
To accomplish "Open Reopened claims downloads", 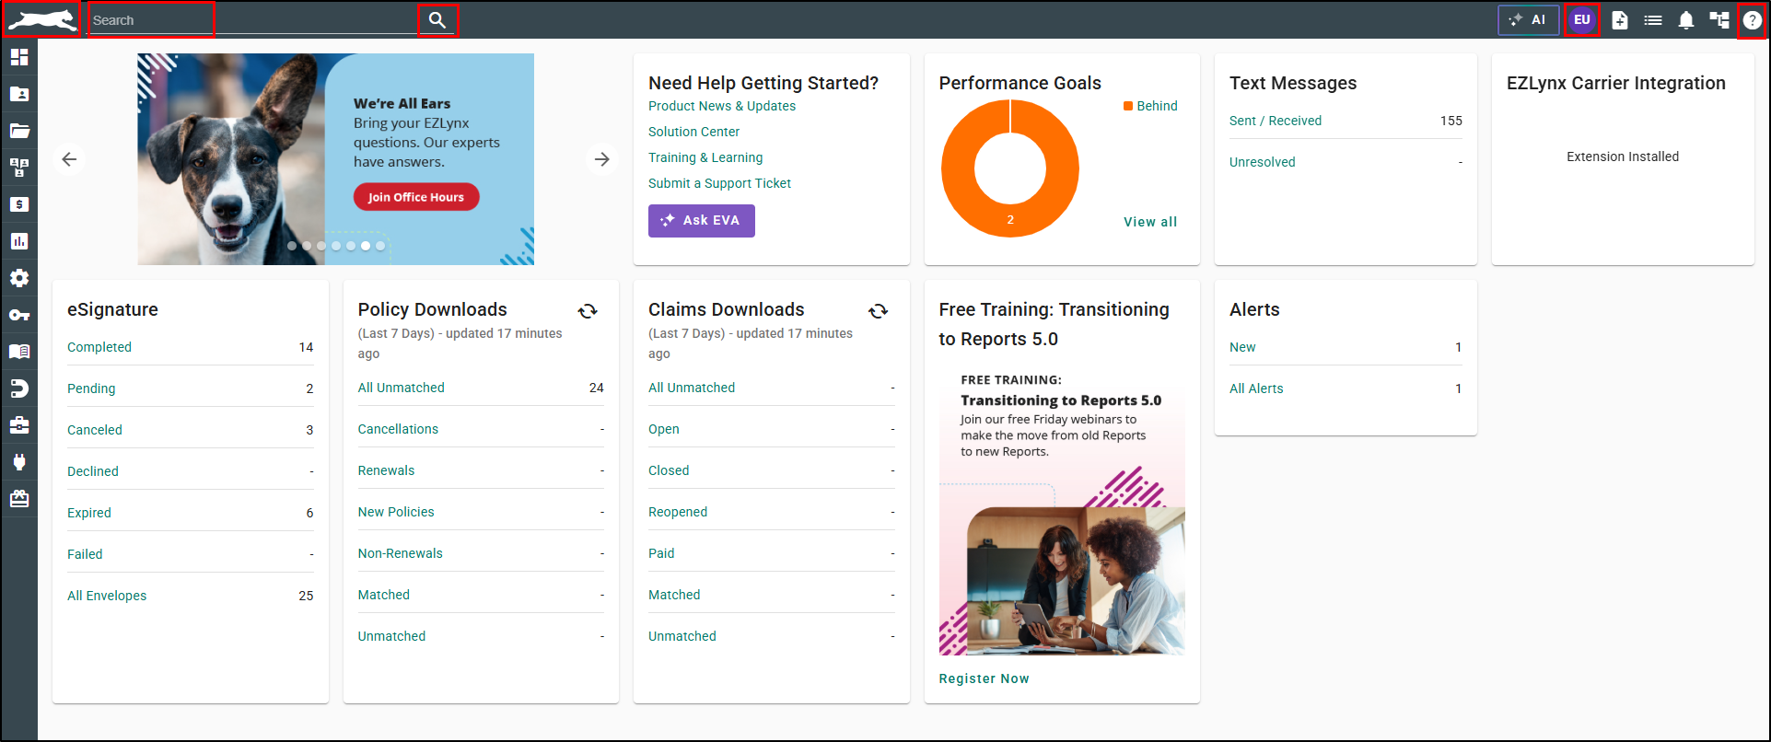I will tap(678, 512).
